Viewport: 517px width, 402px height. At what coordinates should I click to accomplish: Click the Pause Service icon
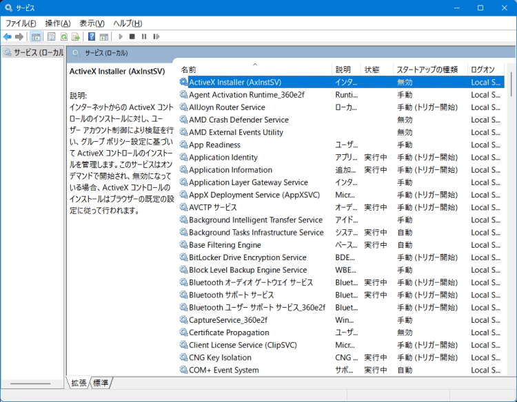point(144,36)
